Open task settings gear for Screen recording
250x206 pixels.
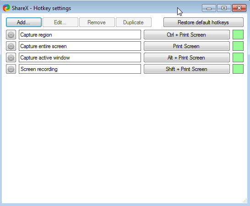click(x=11, y=69)
